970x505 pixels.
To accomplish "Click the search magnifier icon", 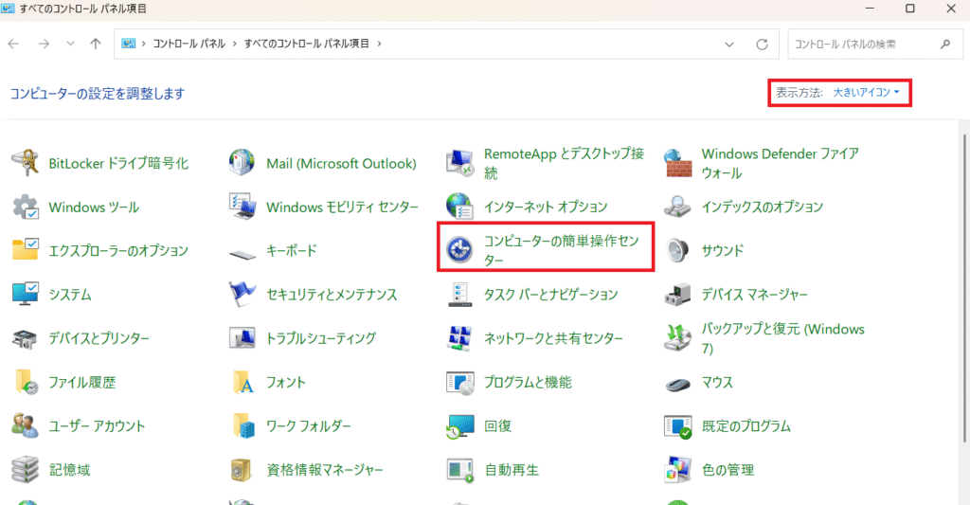I will [x=945, y=44].
